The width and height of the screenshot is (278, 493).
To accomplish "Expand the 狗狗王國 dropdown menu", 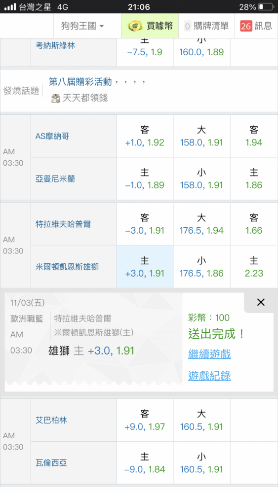I will click(x=82, y=26).
